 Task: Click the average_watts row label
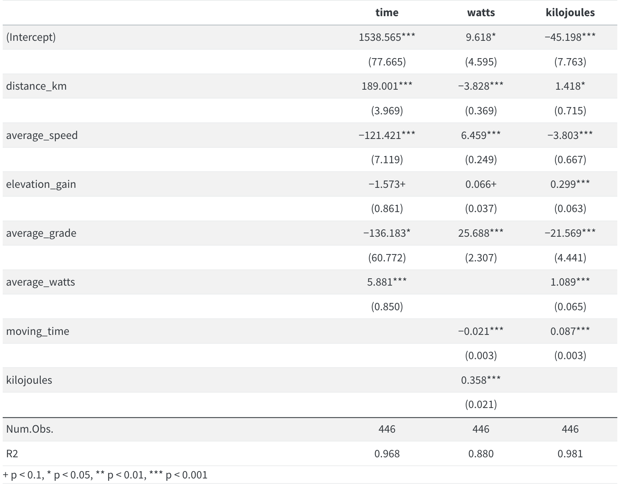pos(40,282)
